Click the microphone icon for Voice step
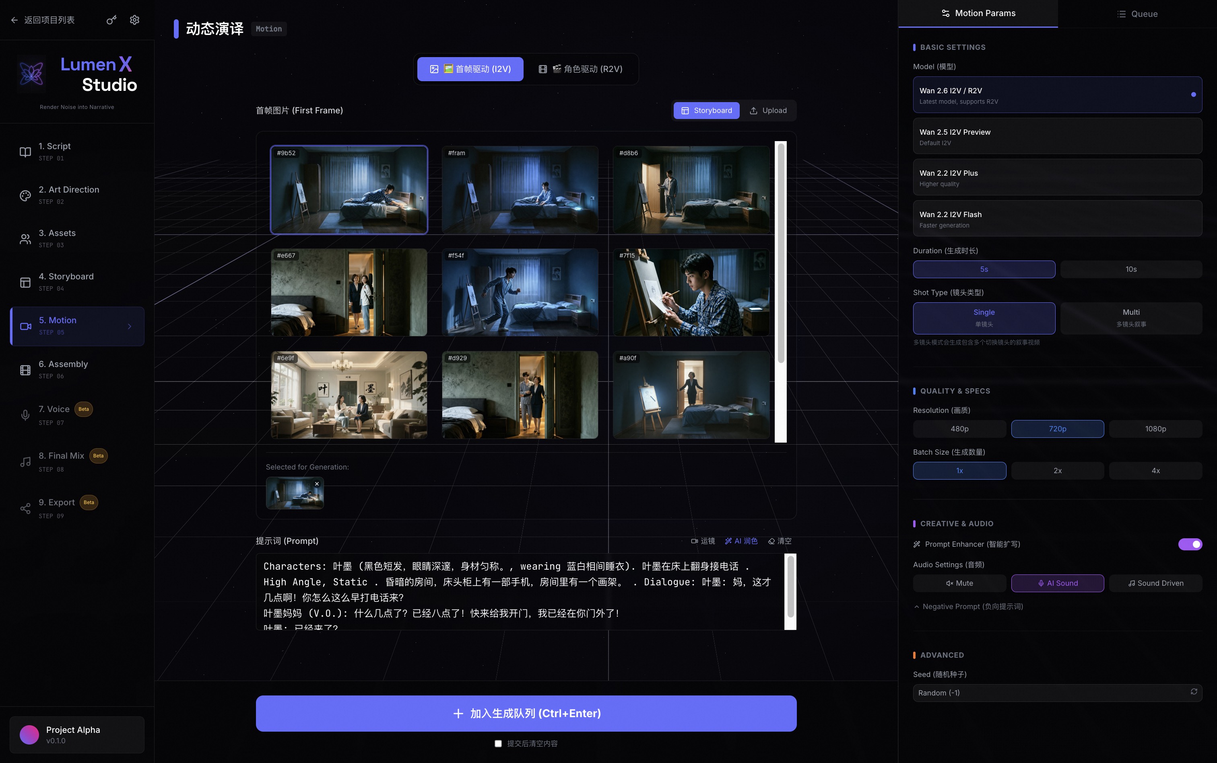 tap(25, 415)
